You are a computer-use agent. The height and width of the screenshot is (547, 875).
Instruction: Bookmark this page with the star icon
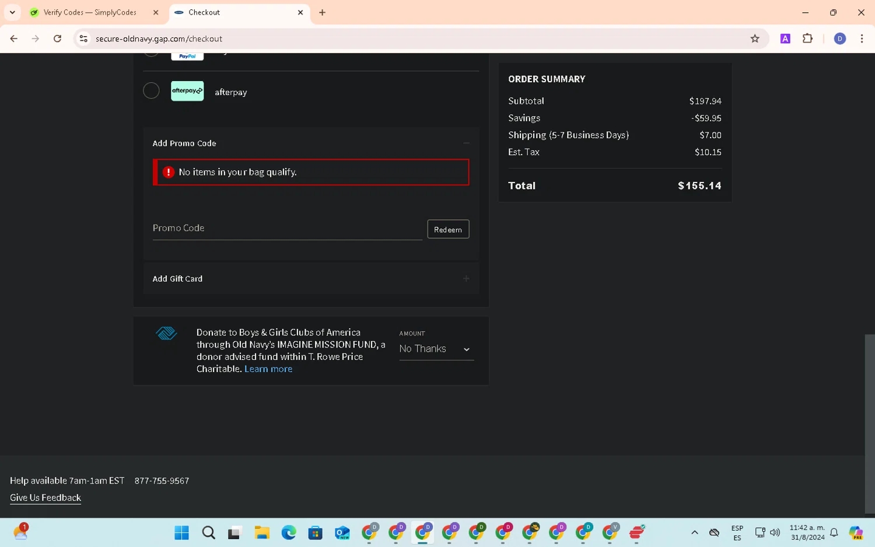click(755, 38)
